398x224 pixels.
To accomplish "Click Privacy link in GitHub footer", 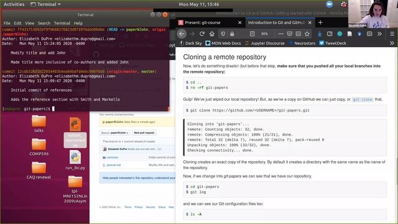I will [139, 207].
